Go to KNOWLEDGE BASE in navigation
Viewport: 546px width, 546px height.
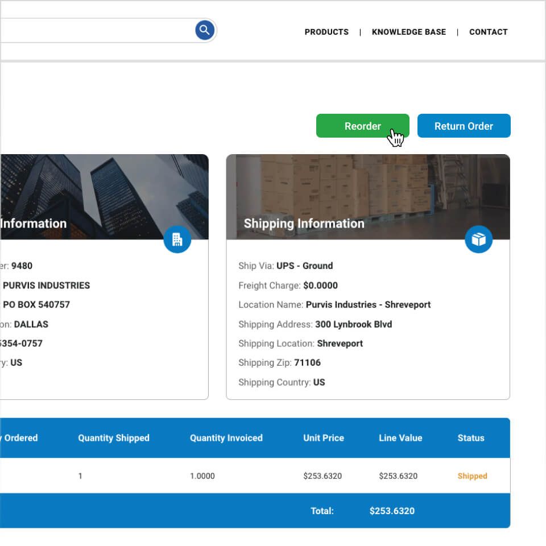click(408, 32)
